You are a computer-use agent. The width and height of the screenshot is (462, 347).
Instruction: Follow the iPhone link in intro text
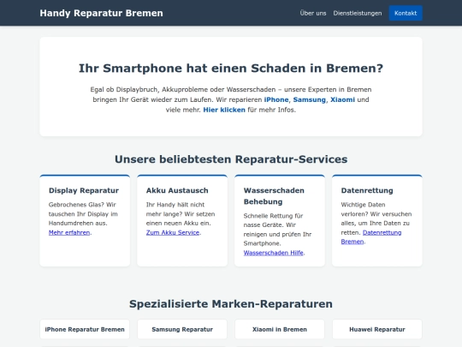click(276, 99)
